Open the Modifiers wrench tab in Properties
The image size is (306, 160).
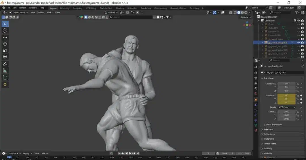coord(256,105)
